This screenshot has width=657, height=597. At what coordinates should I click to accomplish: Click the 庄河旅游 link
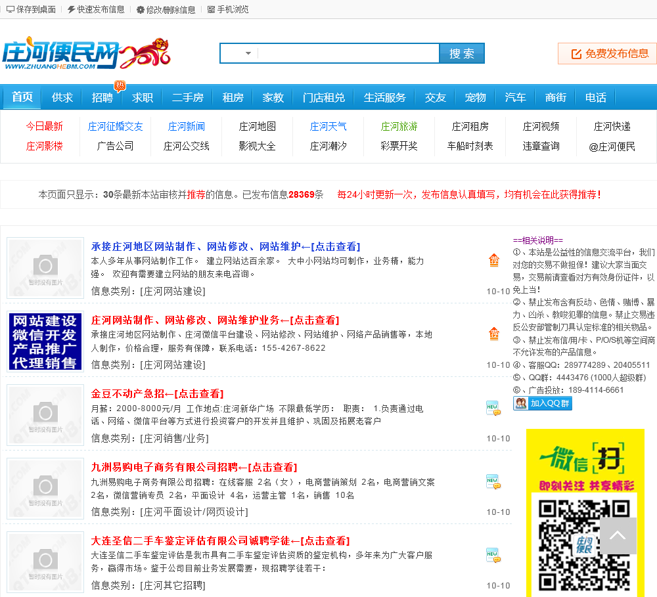coord(399,126)
